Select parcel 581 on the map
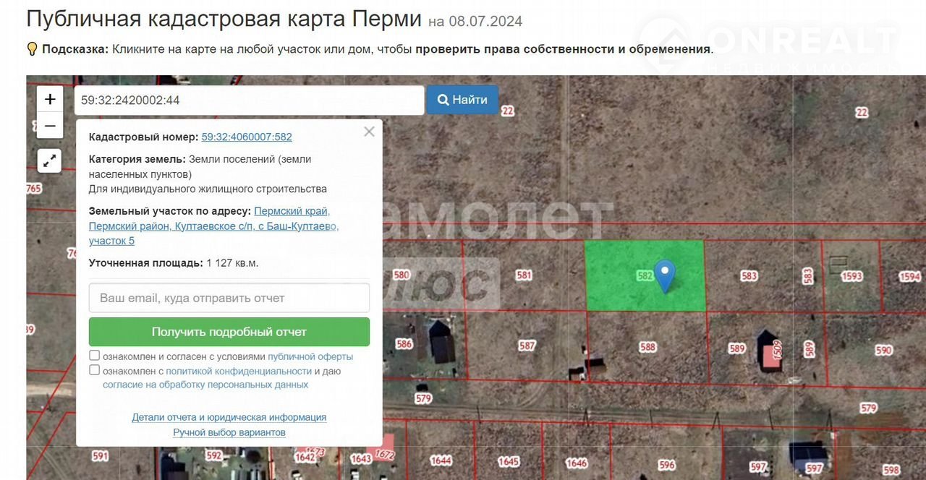The height and width of the screenshot is (480, 926). click(x=524, y=275)
